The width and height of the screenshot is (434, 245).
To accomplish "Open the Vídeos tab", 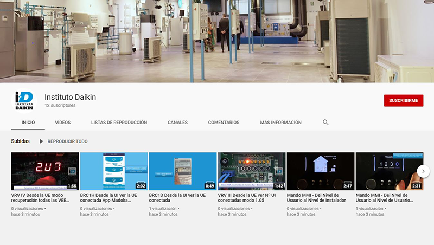I will pos(63,122).
